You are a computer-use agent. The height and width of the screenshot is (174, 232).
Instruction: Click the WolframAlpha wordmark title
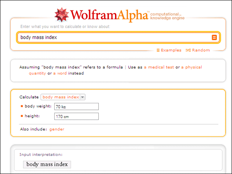(109, 15)
